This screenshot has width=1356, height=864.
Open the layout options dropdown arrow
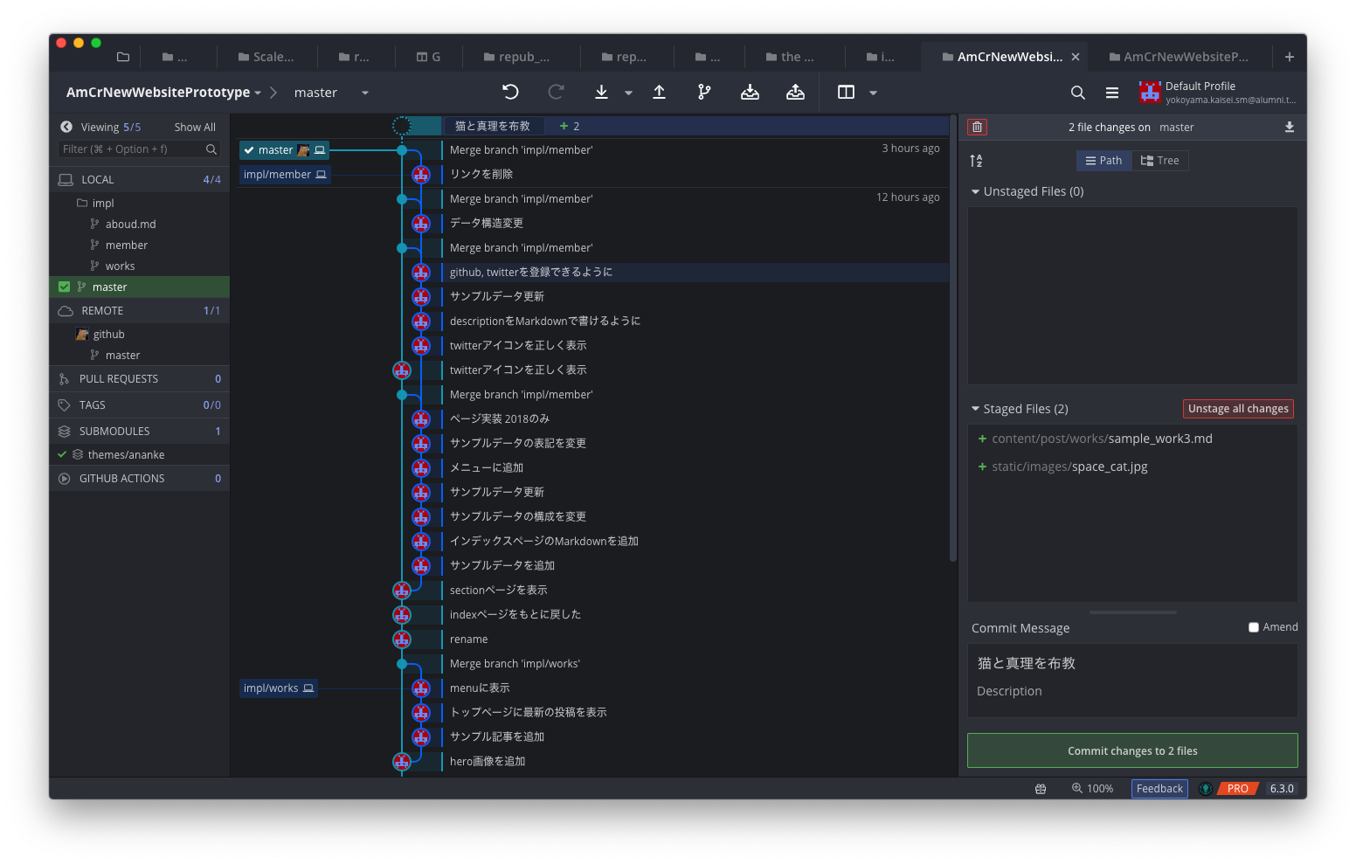coord(873,93)
